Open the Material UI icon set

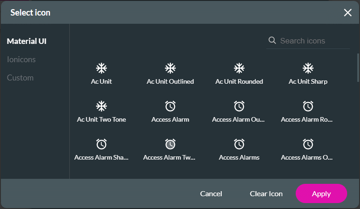click(x=27, y=41)
